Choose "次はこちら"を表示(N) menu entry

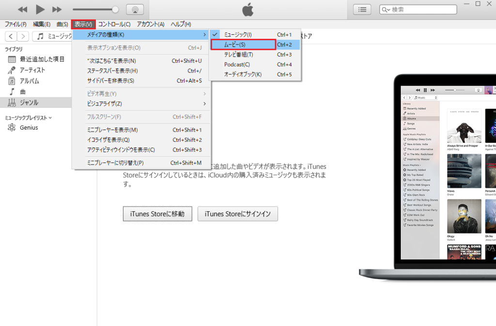tap(141, 60)
